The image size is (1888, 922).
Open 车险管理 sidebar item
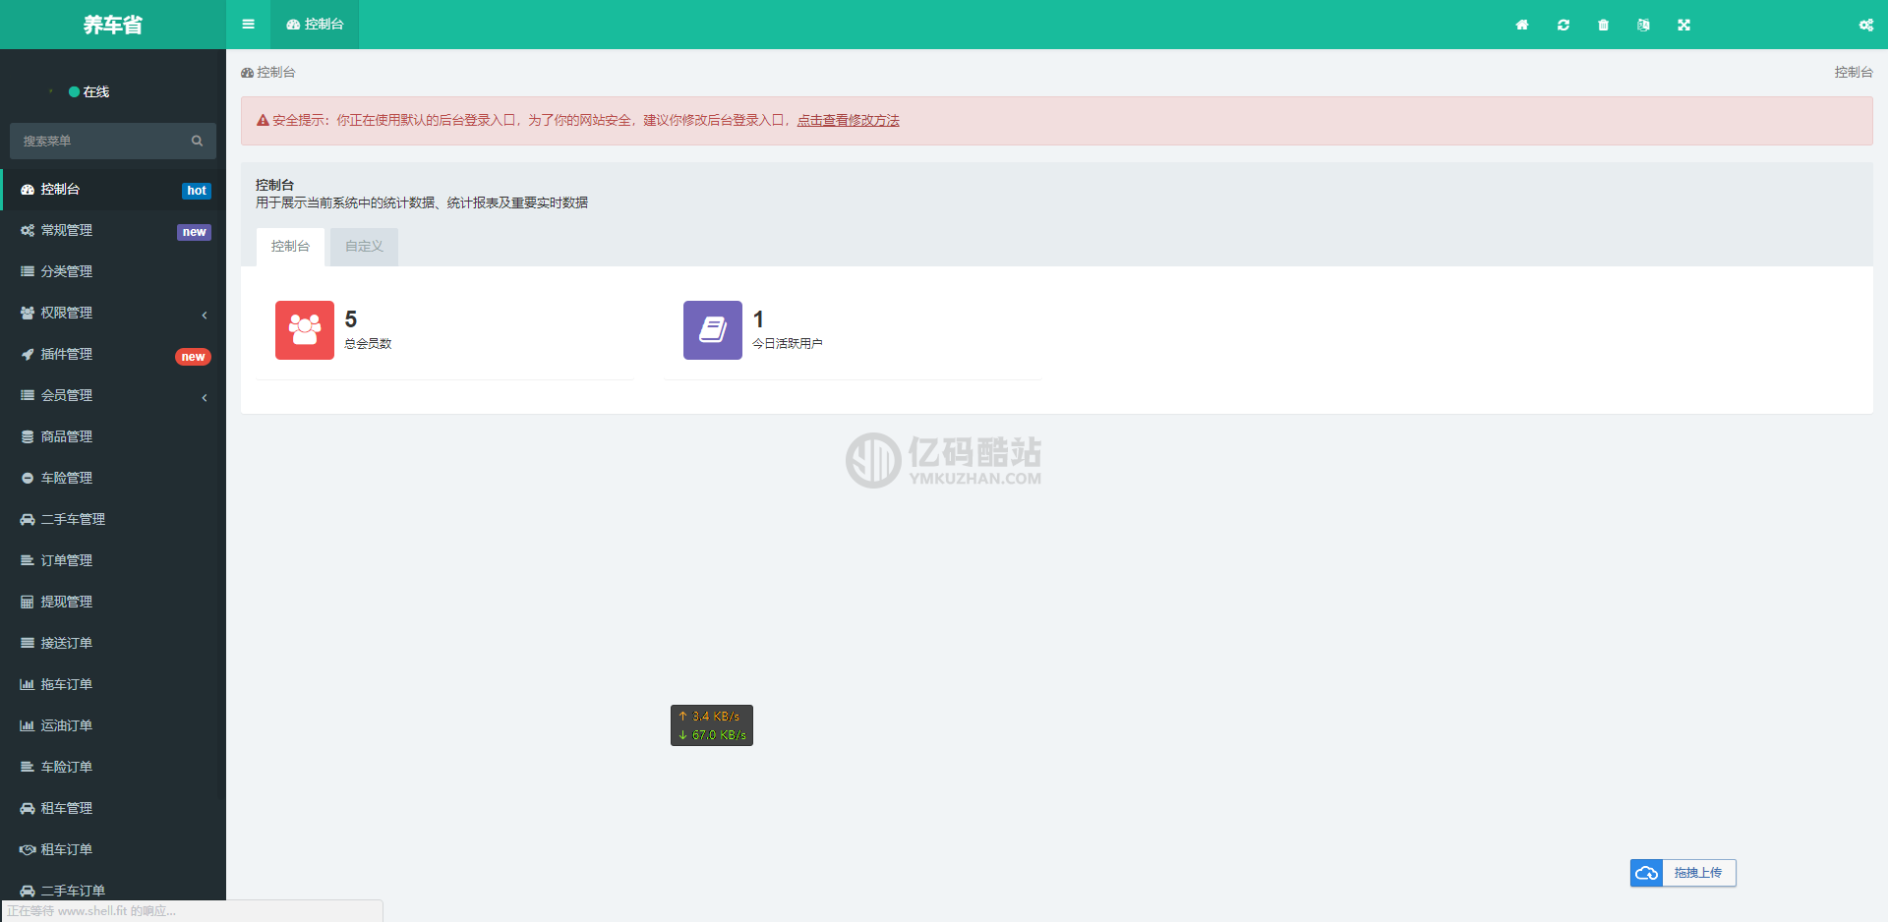pos(113,479)
